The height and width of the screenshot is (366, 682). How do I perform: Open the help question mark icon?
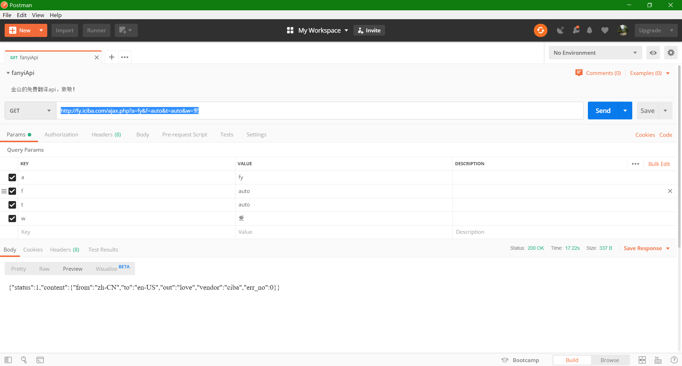click(674, 360)
